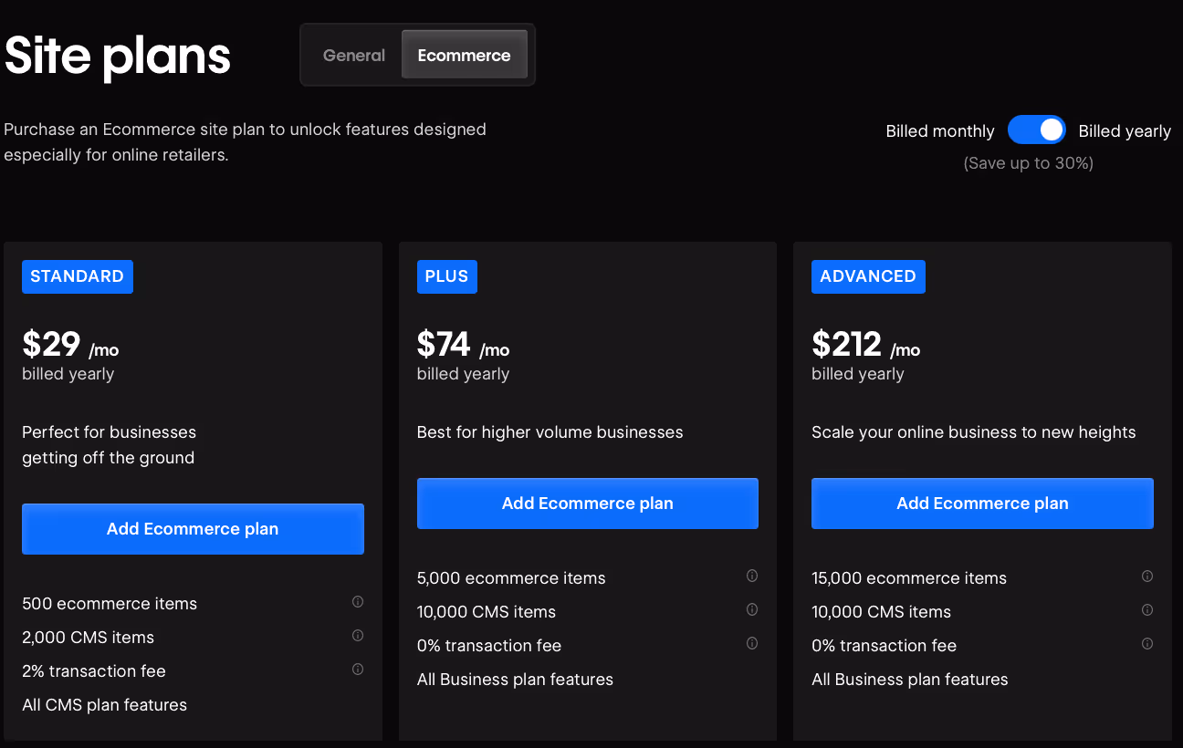Toggle billing to monthly using the switch
Image resolution: width=1183 pixels, height=748 pixels.
coord(1037,130)
